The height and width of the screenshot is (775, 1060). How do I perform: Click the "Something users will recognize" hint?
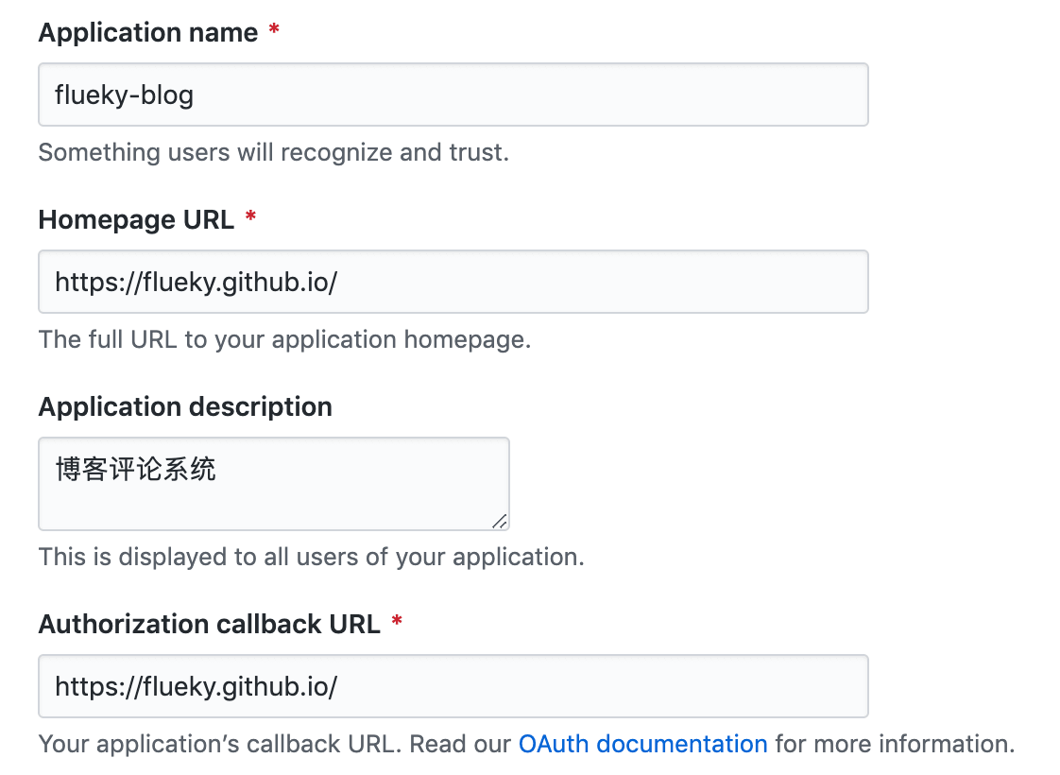pos(273,152)
